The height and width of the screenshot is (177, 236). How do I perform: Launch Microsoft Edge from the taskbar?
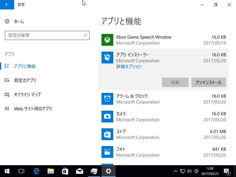(36, 171)
